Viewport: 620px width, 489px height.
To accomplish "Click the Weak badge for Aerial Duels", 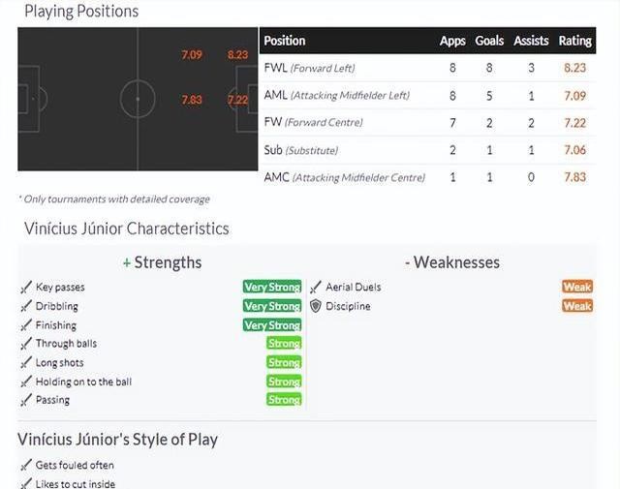I will [577, 287].
